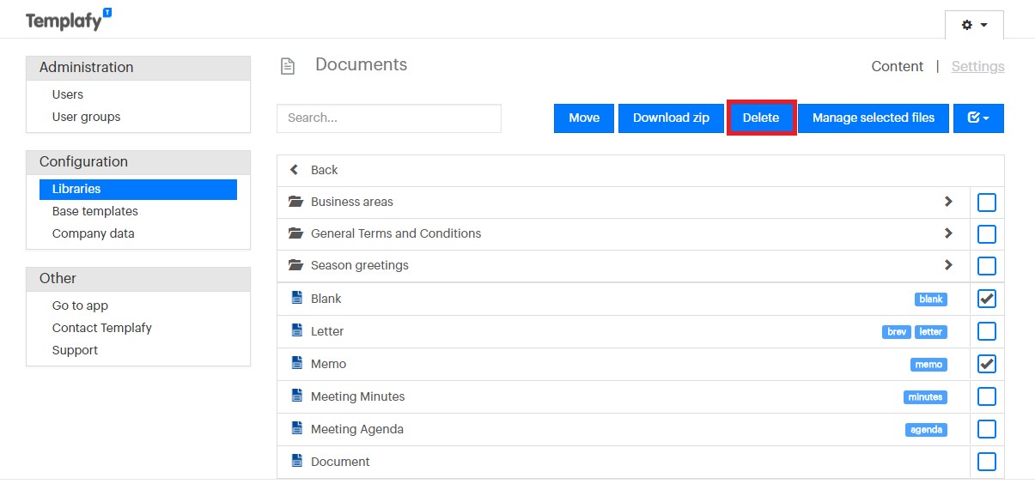This screenshot has height=502, width=1035.
Task: Open the General Terms and Conditions name
Action: (396, 233)
